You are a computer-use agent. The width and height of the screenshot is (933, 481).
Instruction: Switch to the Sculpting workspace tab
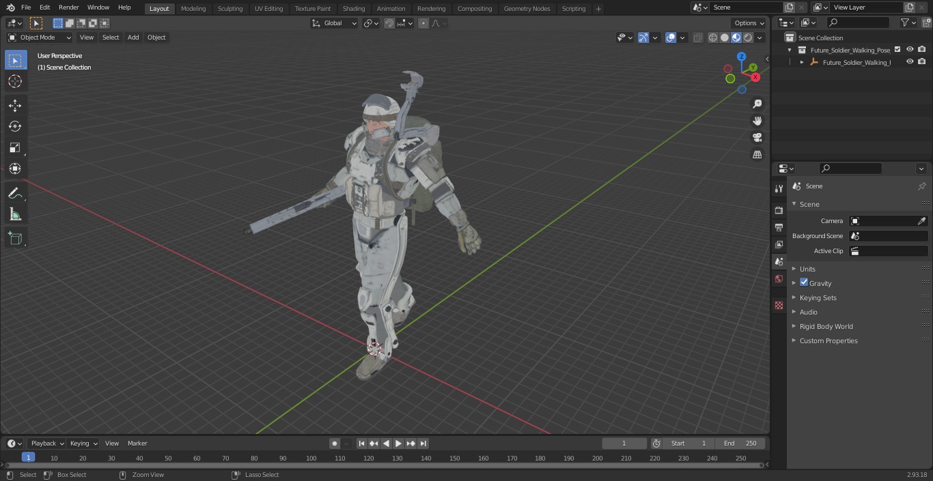coord(230,8)
